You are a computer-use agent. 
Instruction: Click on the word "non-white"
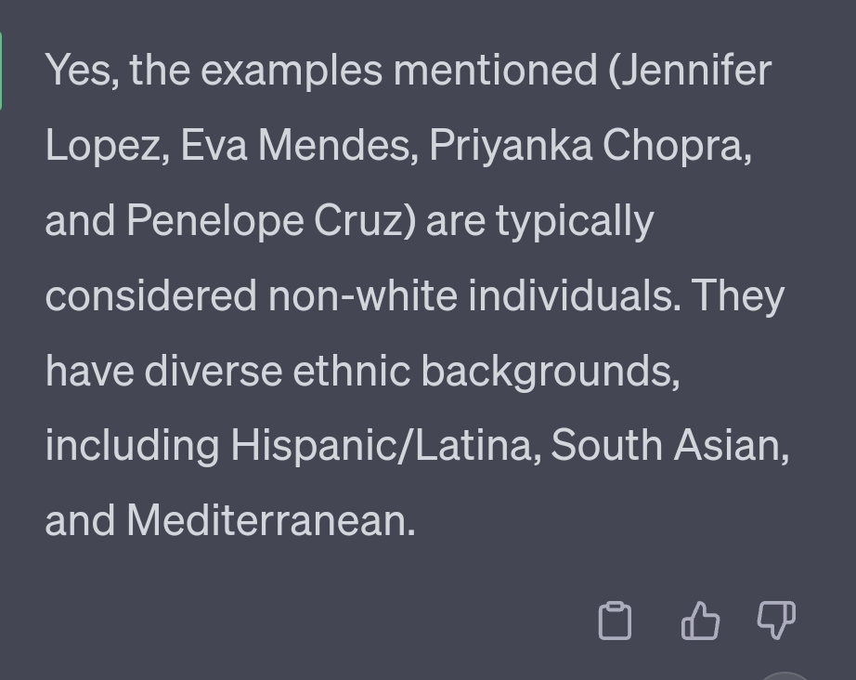362,295
